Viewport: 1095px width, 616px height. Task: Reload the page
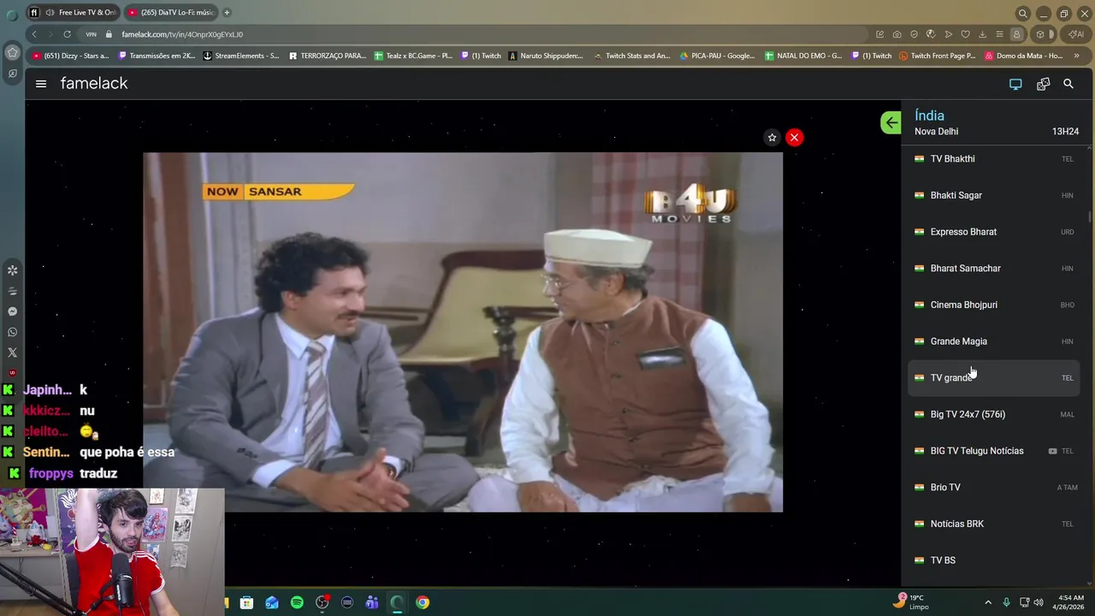[67, 34]
